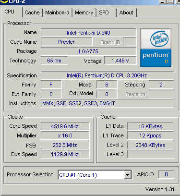Click the Intel Pentium D logo
Screen dimensions: 180x196
(x=156, y=48)
